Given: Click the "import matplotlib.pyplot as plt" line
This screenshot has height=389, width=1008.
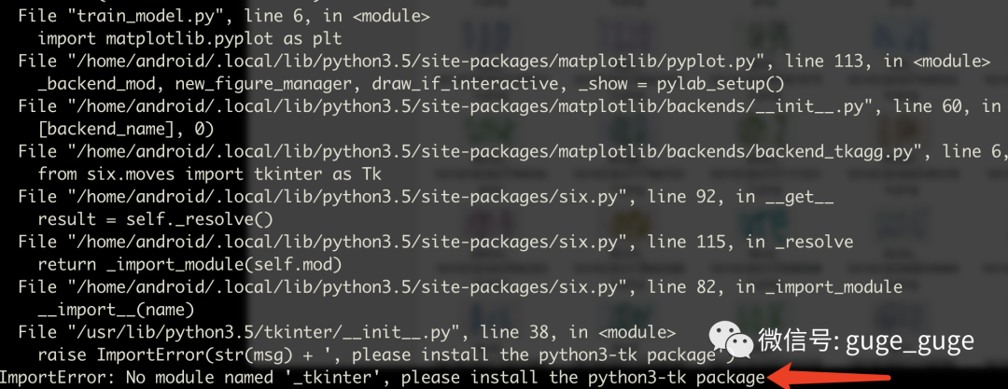Looking at the screenshot, I should pos(189,37).
